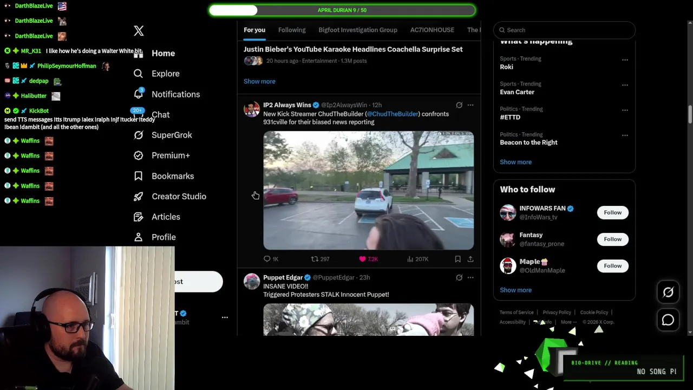The image size is (693, 390).
Task: Show more under Justin Bieber story
Action: (259, 81)
